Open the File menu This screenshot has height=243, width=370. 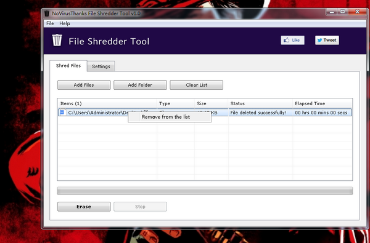pyautogui.click(x=50, y=23)
